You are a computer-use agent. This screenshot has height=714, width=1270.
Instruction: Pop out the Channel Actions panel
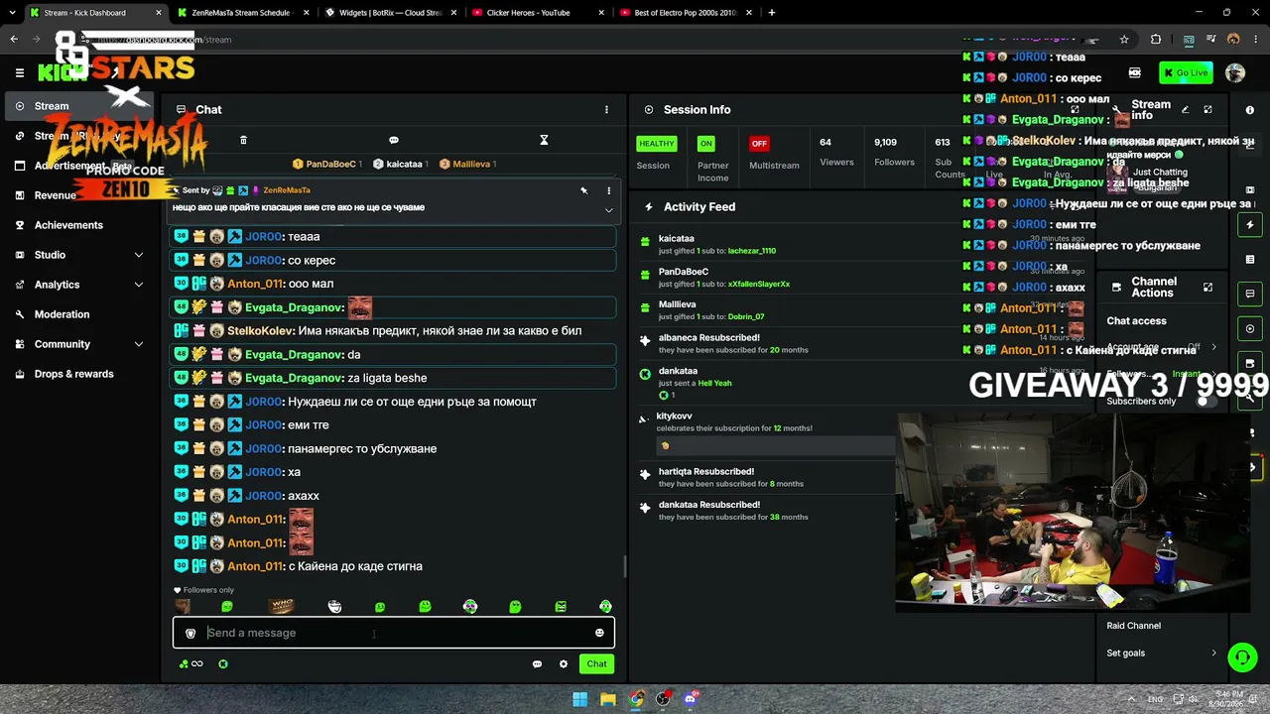pyautogui.click(x=1207, y=288)
